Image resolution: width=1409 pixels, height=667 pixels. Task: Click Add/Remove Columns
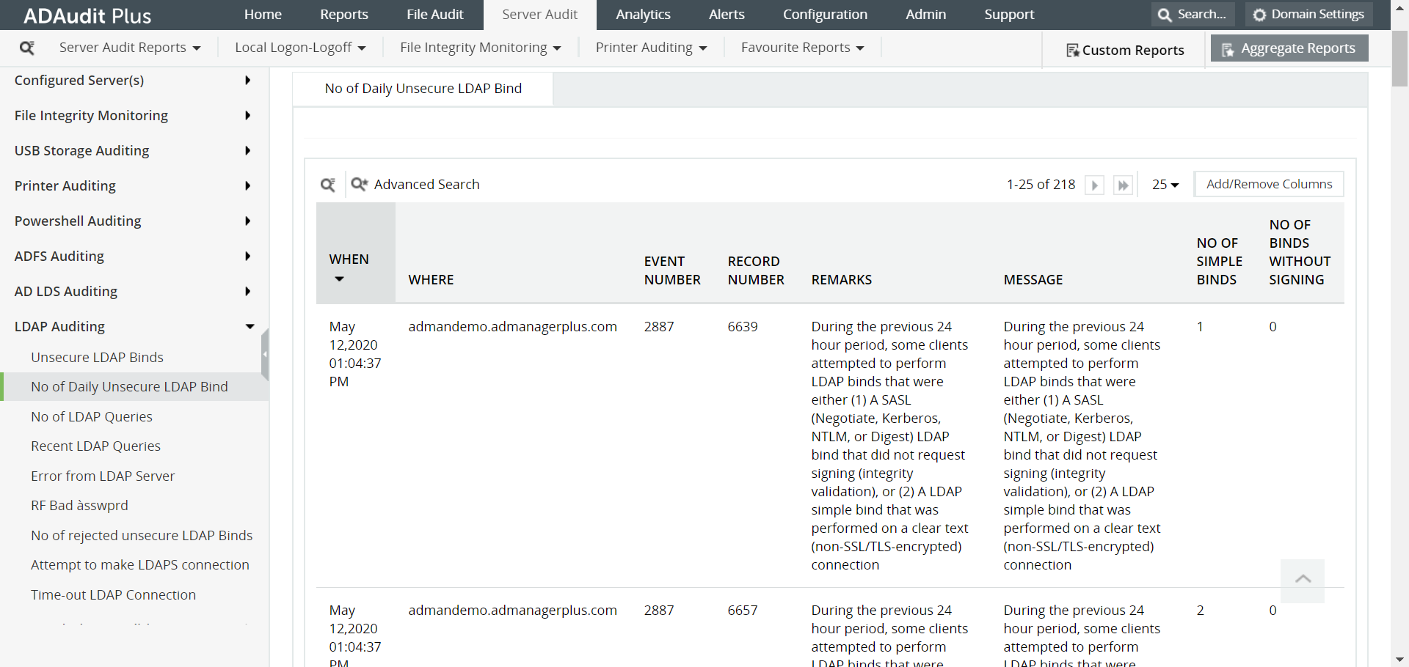(x=1270, y=184)
